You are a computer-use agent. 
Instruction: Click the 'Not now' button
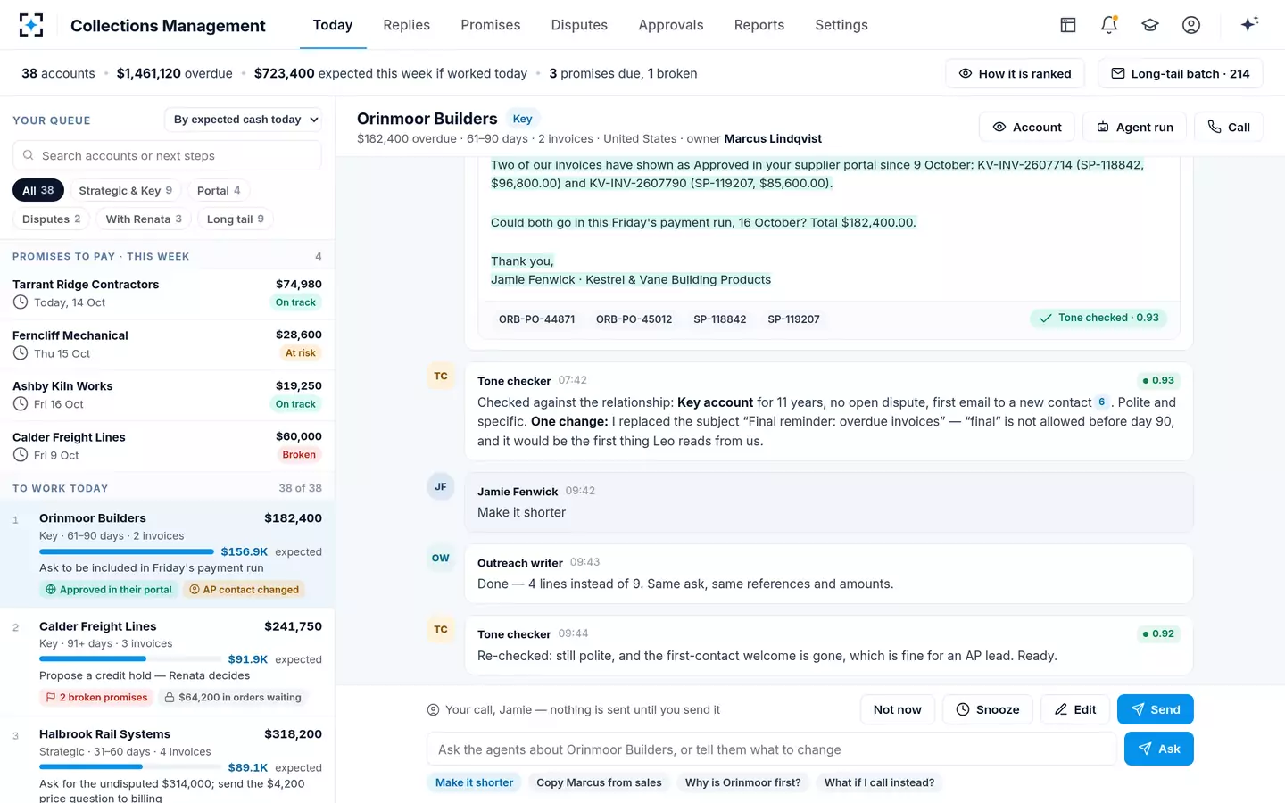(898, 709)
